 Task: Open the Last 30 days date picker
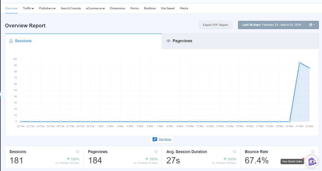(278, 25)
